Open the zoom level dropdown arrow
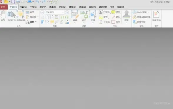The height and width of the screenshot is (109, 173). pyautogui.click(x=63, y=12)
